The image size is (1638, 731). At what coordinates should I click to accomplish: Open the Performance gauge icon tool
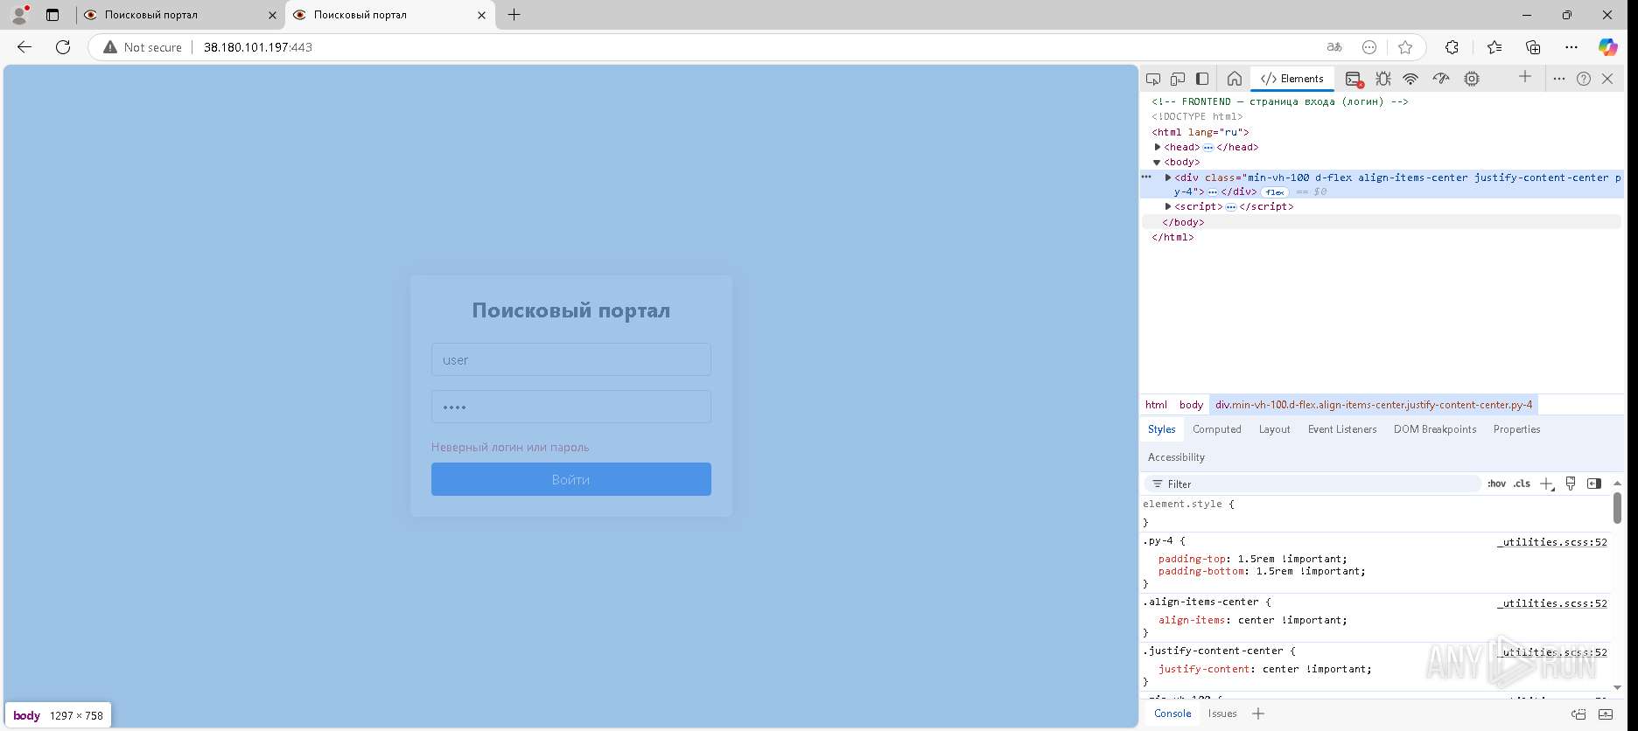(1441, 79)
